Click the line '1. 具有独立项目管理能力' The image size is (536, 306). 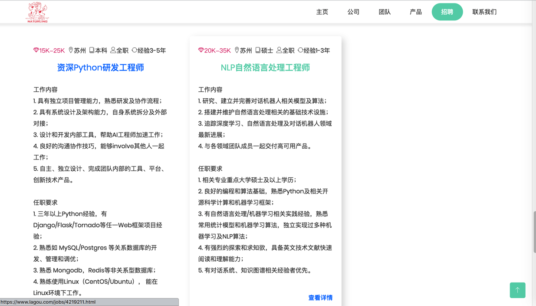98,101
